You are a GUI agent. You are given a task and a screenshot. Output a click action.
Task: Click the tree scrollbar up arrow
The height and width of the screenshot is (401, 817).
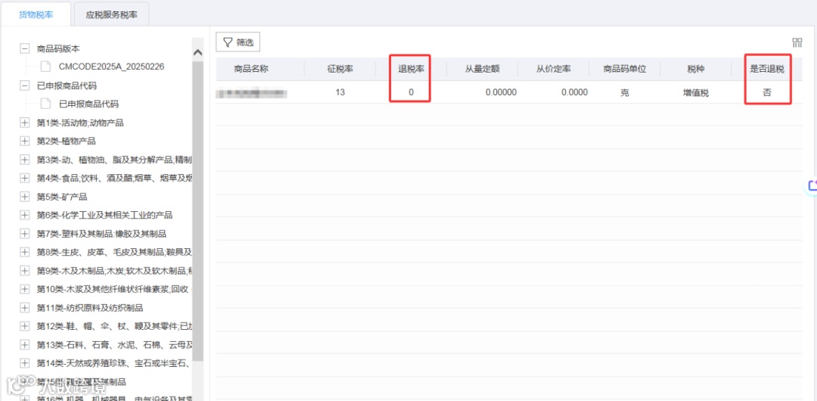[197, 52]
